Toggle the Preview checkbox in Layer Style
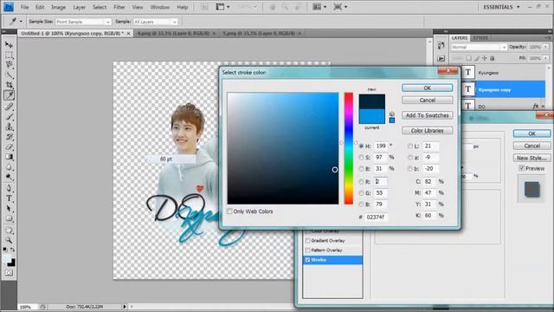Image resolution: width=554 pixels, height=312 pixels. tap(521, 168)
